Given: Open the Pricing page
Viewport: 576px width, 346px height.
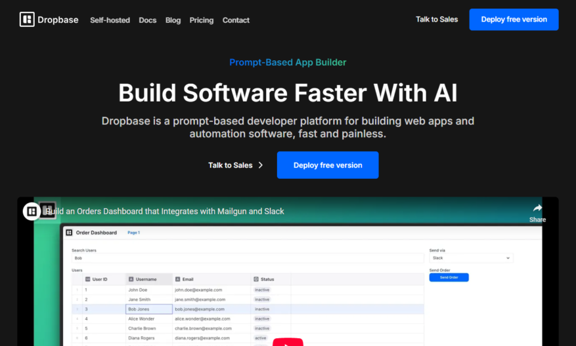Looking at the screenshot, I should coord(202,20).
